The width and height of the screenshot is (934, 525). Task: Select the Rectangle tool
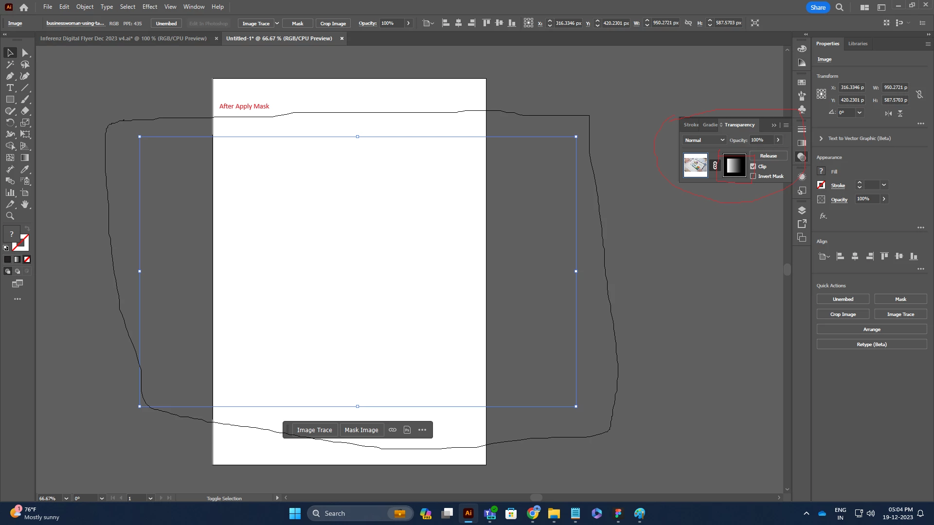pyautogui.click(x=10, y=99)
